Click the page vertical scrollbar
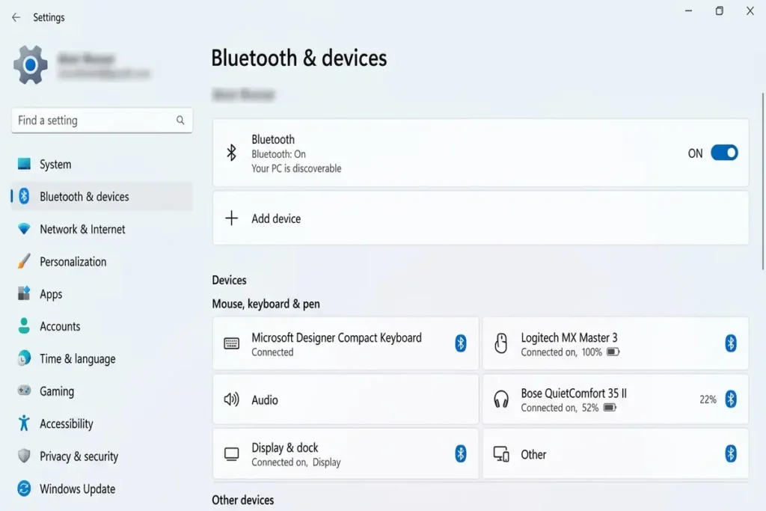This screenshot has width=766, height=511. 762,181
